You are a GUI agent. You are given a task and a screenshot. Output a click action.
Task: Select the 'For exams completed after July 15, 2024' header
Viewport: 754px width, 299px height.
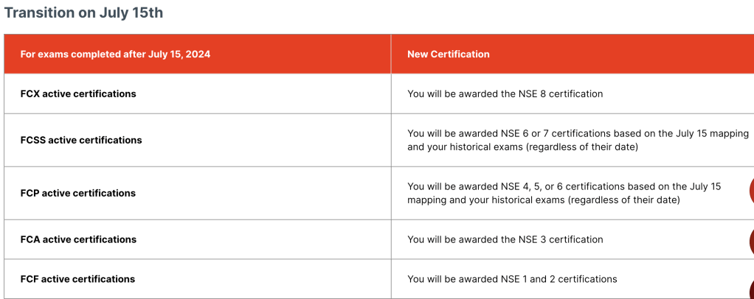click(115, 54)
